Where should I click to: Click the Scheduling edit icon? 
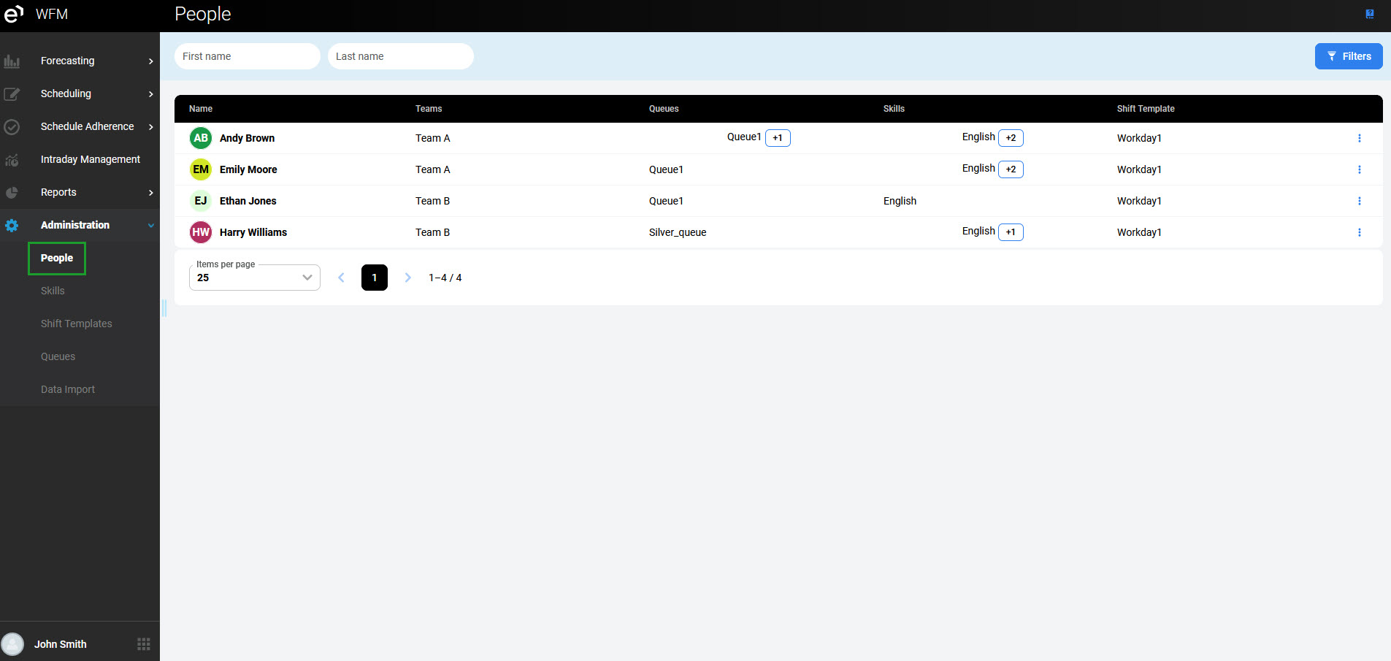point(12,94)
